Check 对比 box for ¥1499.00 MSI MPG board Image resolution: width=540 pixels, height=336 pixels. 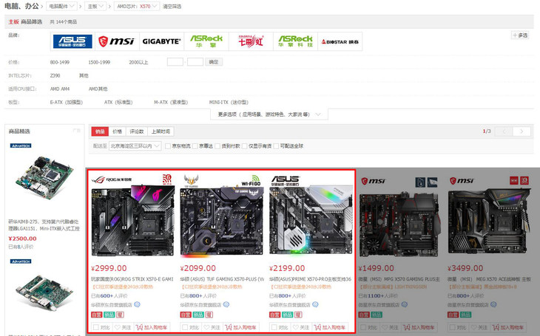coord(364,327)
